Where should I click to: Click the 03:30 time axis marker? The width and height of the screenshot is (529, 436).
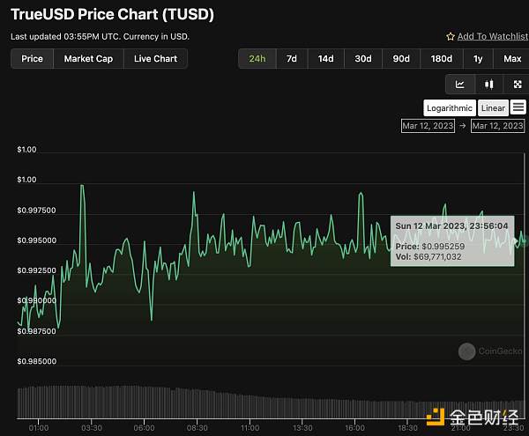pos(92,428)
